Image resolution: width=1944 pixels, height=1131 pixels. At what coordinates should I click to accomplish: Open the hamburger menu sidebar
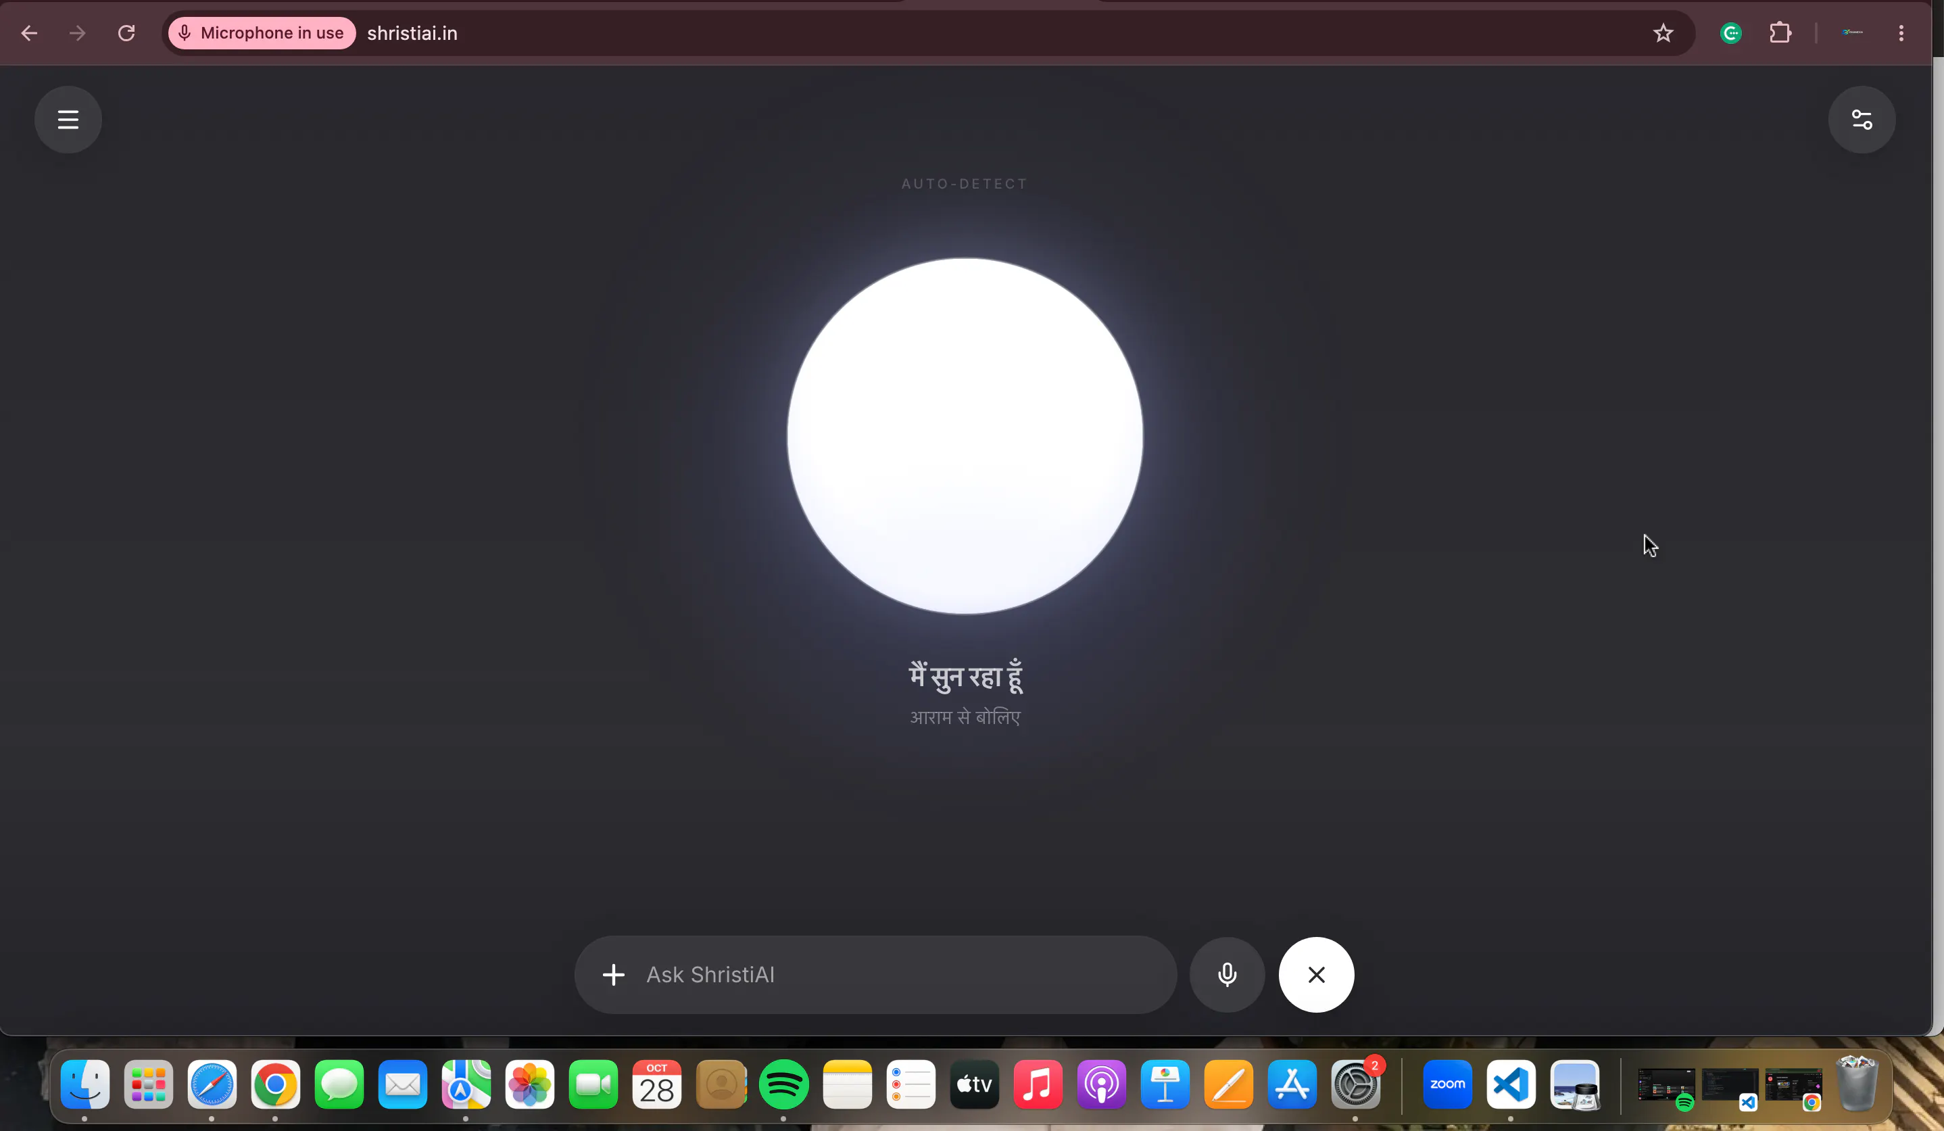coord(68,120)
